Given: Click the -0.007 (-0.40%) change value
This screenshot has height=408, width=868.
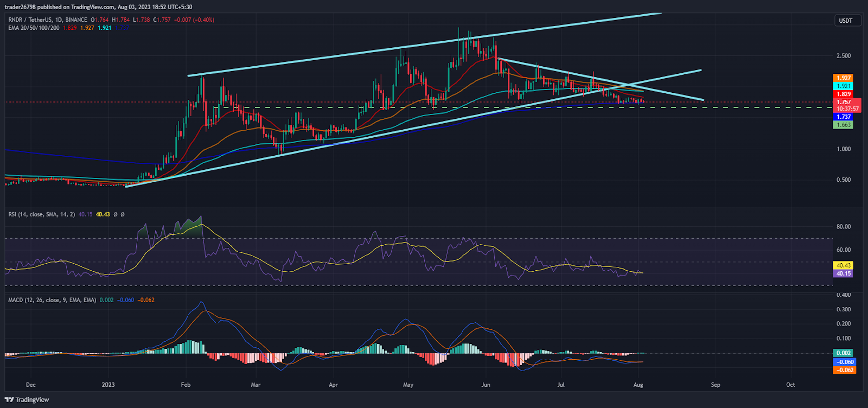Looking at the screenshot, I should point(194,20).
